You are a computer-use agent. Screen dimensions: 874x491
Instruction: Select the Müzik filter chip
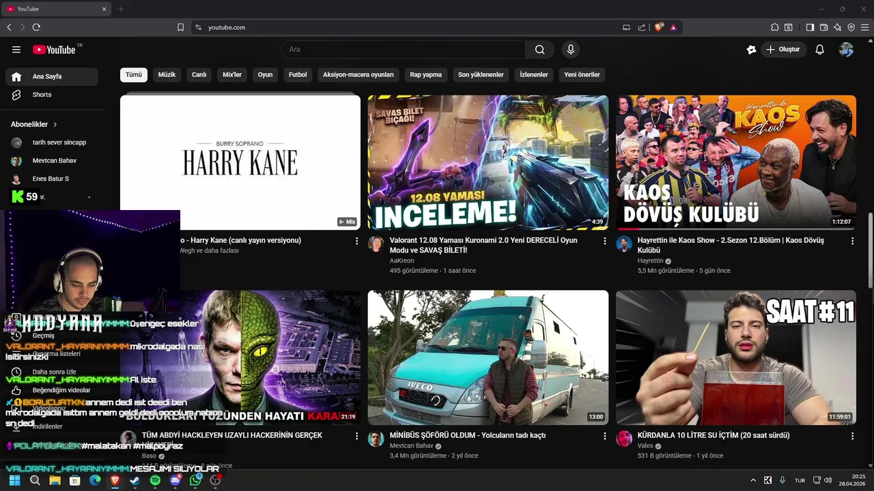coord(167,74)
